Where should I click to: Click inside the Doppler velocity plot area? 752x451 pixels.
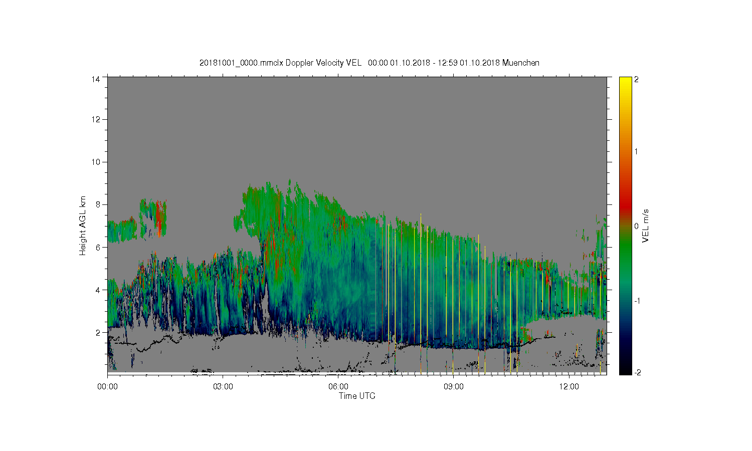357,225
